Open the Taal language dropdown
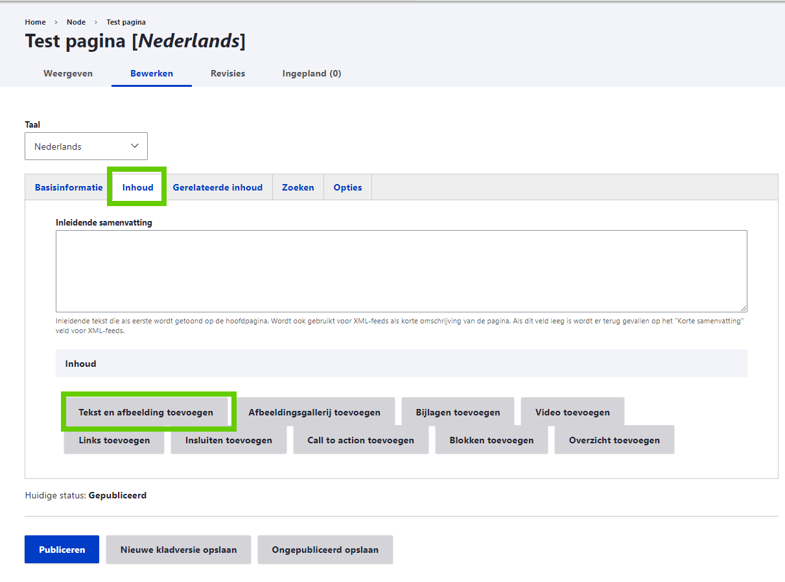The image size is (785, 582). point(86,146)
